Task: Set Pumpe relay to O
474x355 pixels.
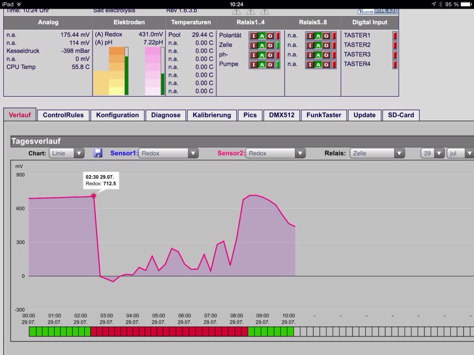Action: 270,64
